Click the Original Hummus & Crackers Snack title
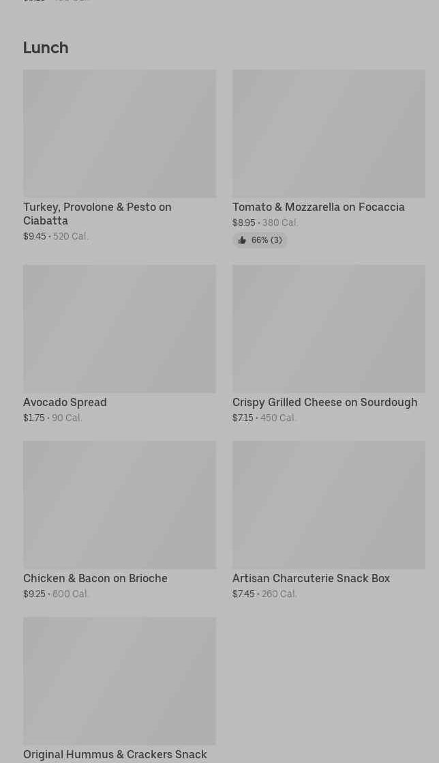The height and width of the screenshot is (763, 439). click(115, 754)
